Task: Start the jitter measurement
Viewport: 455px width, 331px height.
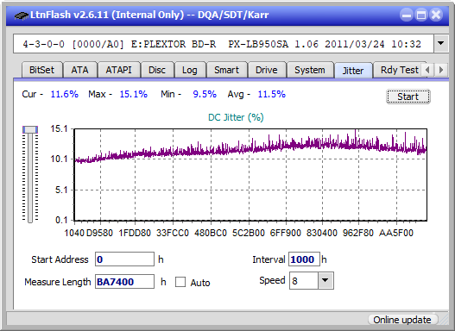Action: click(x=408, y=97)
